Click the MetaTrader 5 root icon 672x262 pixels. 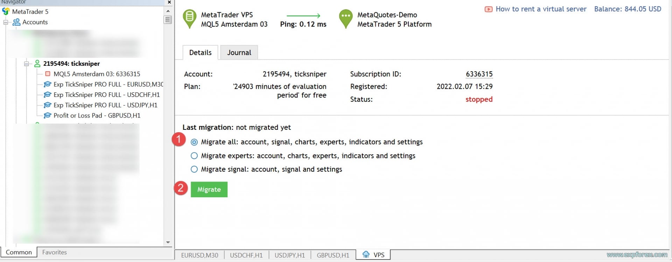[x=6, y=12]
